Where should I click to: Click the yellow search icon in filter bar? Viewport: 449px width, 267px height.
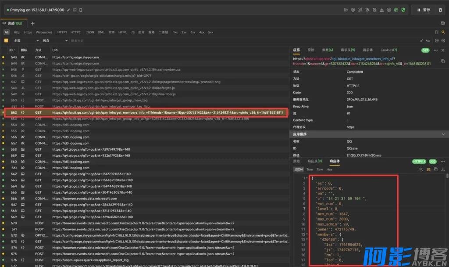pyautogui.click(x=443, y=32)
